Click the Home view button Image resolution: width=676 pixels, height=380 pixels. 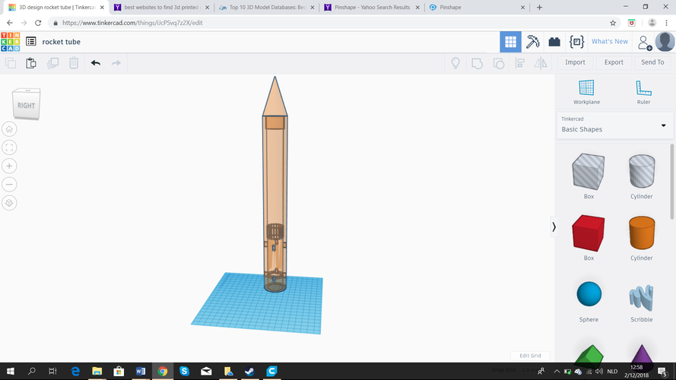pyautogui.click(x=9, y=129)
